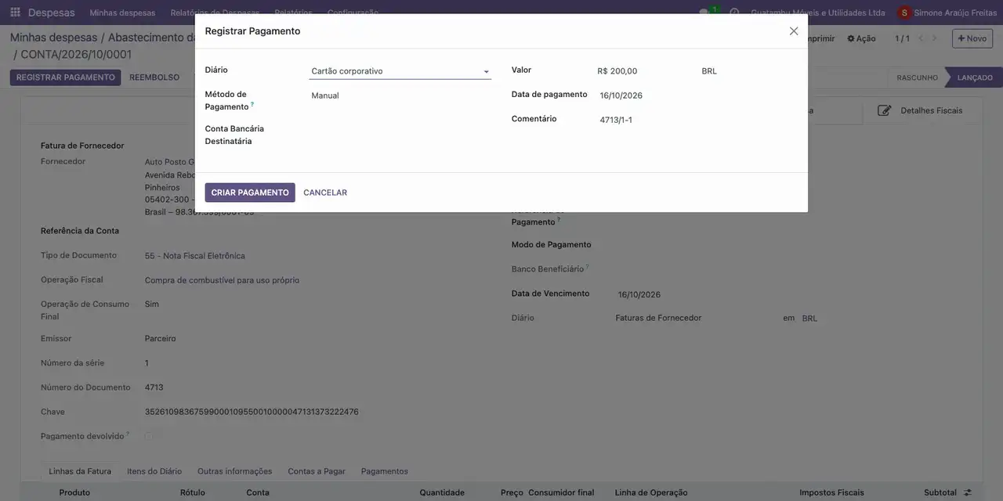Click Número do Documento value 4713
The image size is (1003, 501).
point(154,387)
